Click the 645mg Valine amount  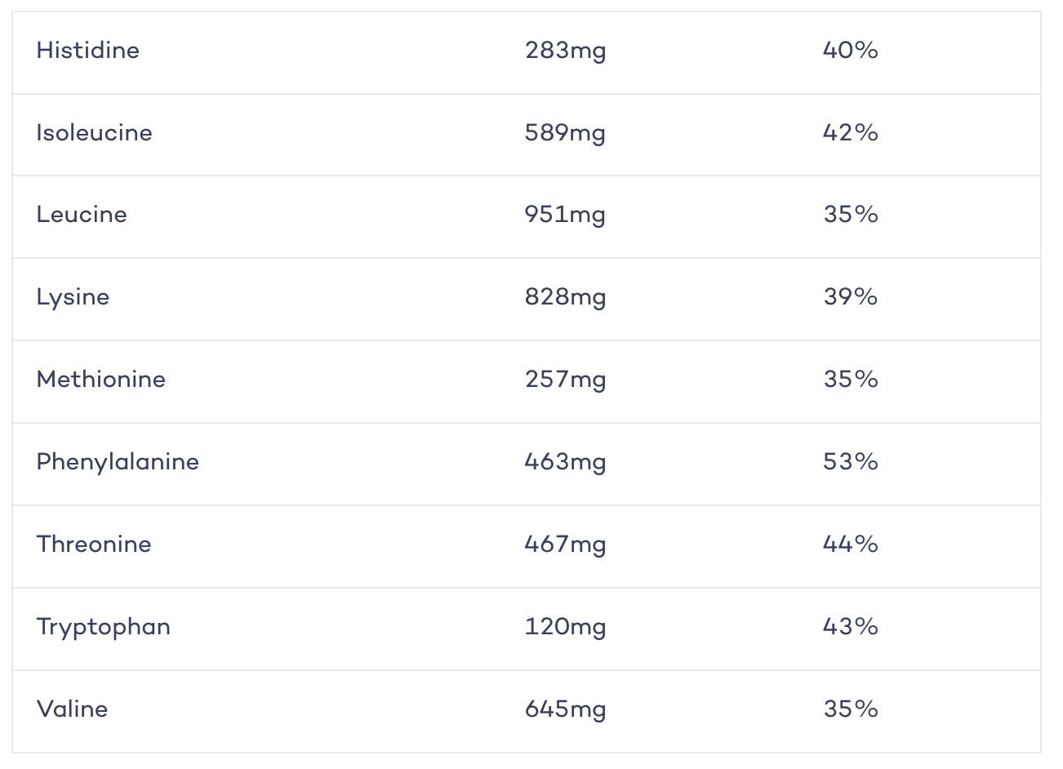(566, 709)
